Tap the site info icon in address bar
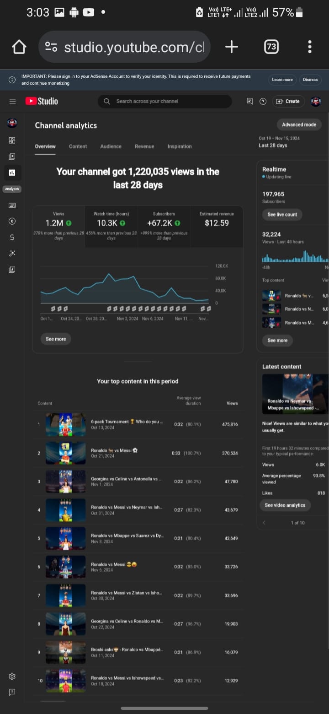Screen dimensions: 329x714 (x=51, y=47)
